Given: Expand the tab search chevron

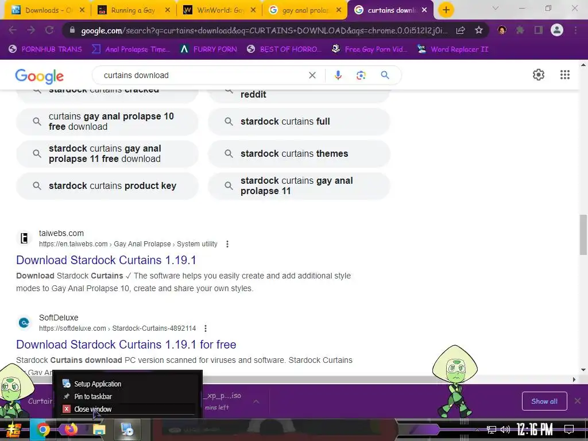Looking at the screenshot, I should tap(496, 8).
